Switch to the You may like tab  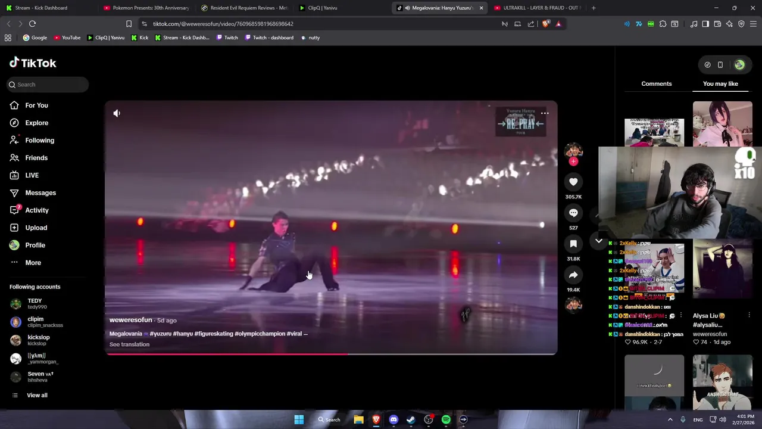(720, 84)
